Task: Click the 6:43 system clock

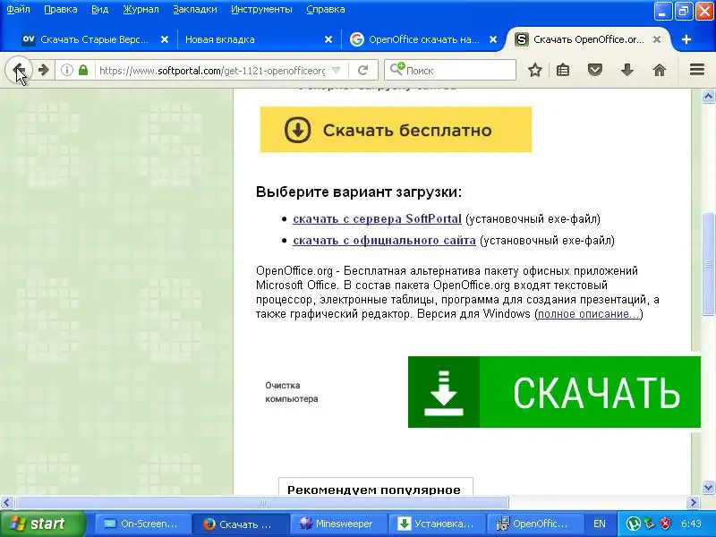Action: coord(691,524)
